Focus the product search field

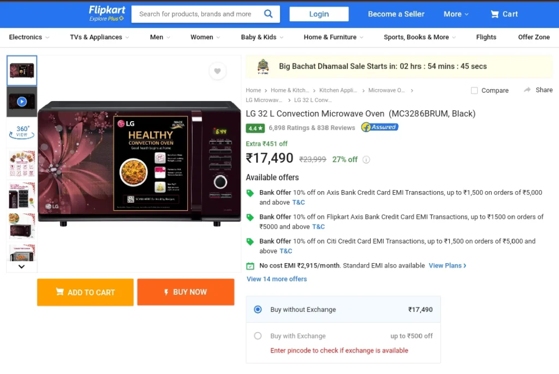coord(197,14)
